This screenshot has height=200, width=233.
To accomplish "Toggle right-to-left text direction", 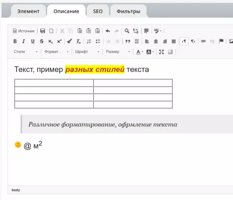I will (x=193, y=41).
